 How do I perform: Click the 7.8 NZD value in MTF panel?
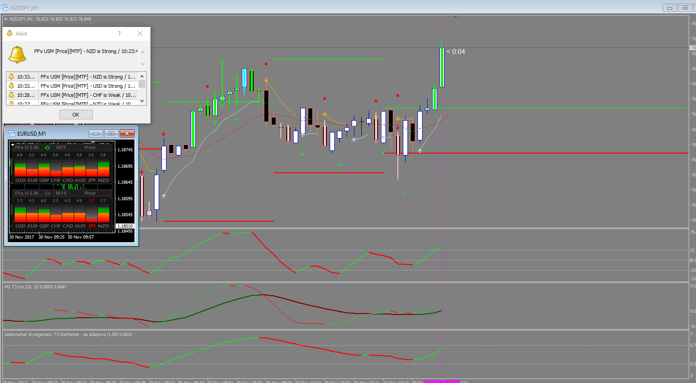103,155
